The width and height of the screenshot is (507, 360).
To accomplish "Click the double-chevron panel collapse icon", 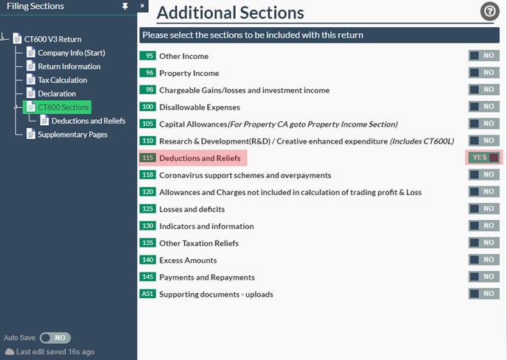I will pyautogui.click(x=143, y=6).
